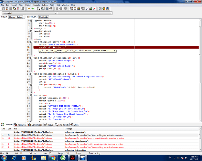The image size is (202, 161).
Task: Open Google Chrome from the taskbar
Action: (x=53, y=158)
